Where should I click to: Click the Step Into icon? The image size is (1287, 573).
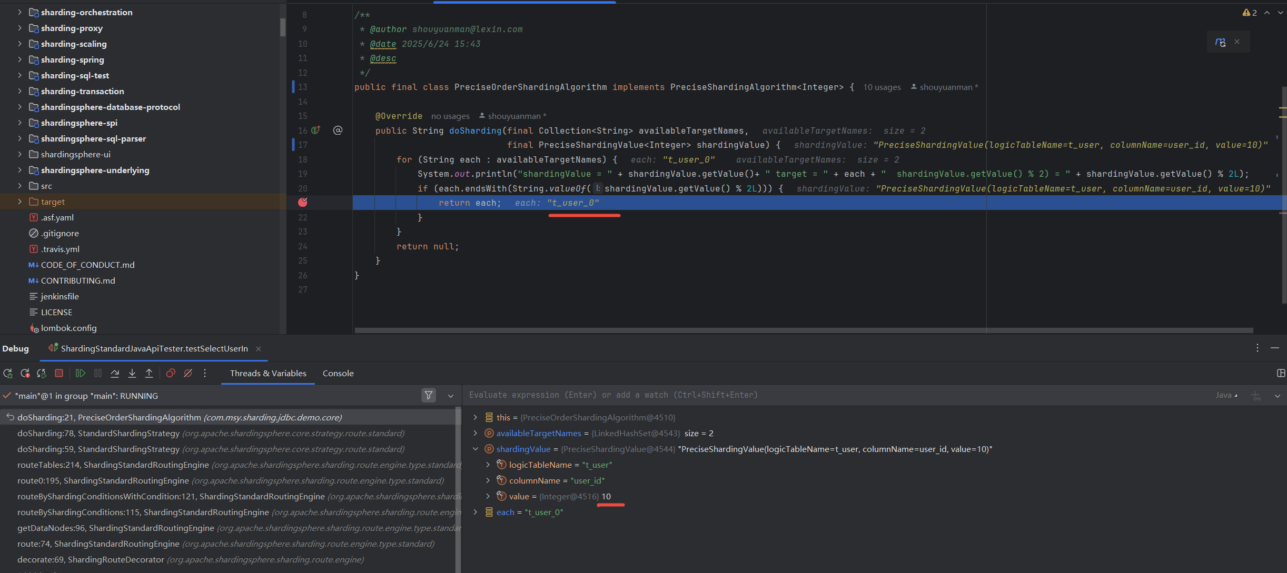coord(132,373)
